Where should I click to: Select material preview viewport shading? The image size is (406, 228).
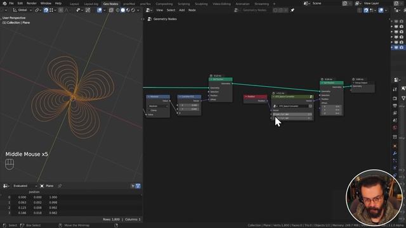click(128, 10)
